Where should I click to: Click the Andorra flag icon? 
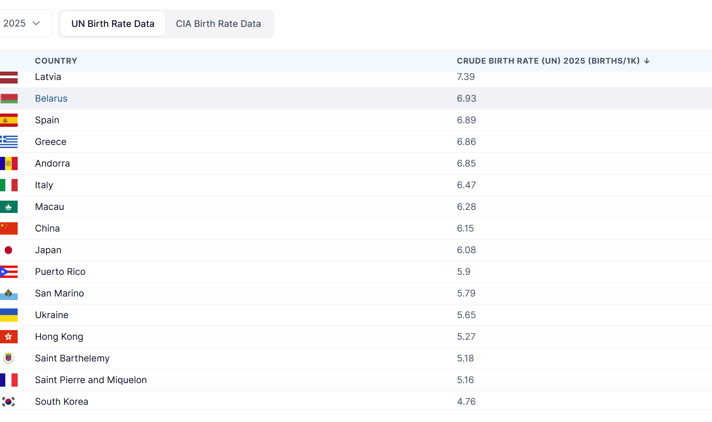click(x=9, y=163)
